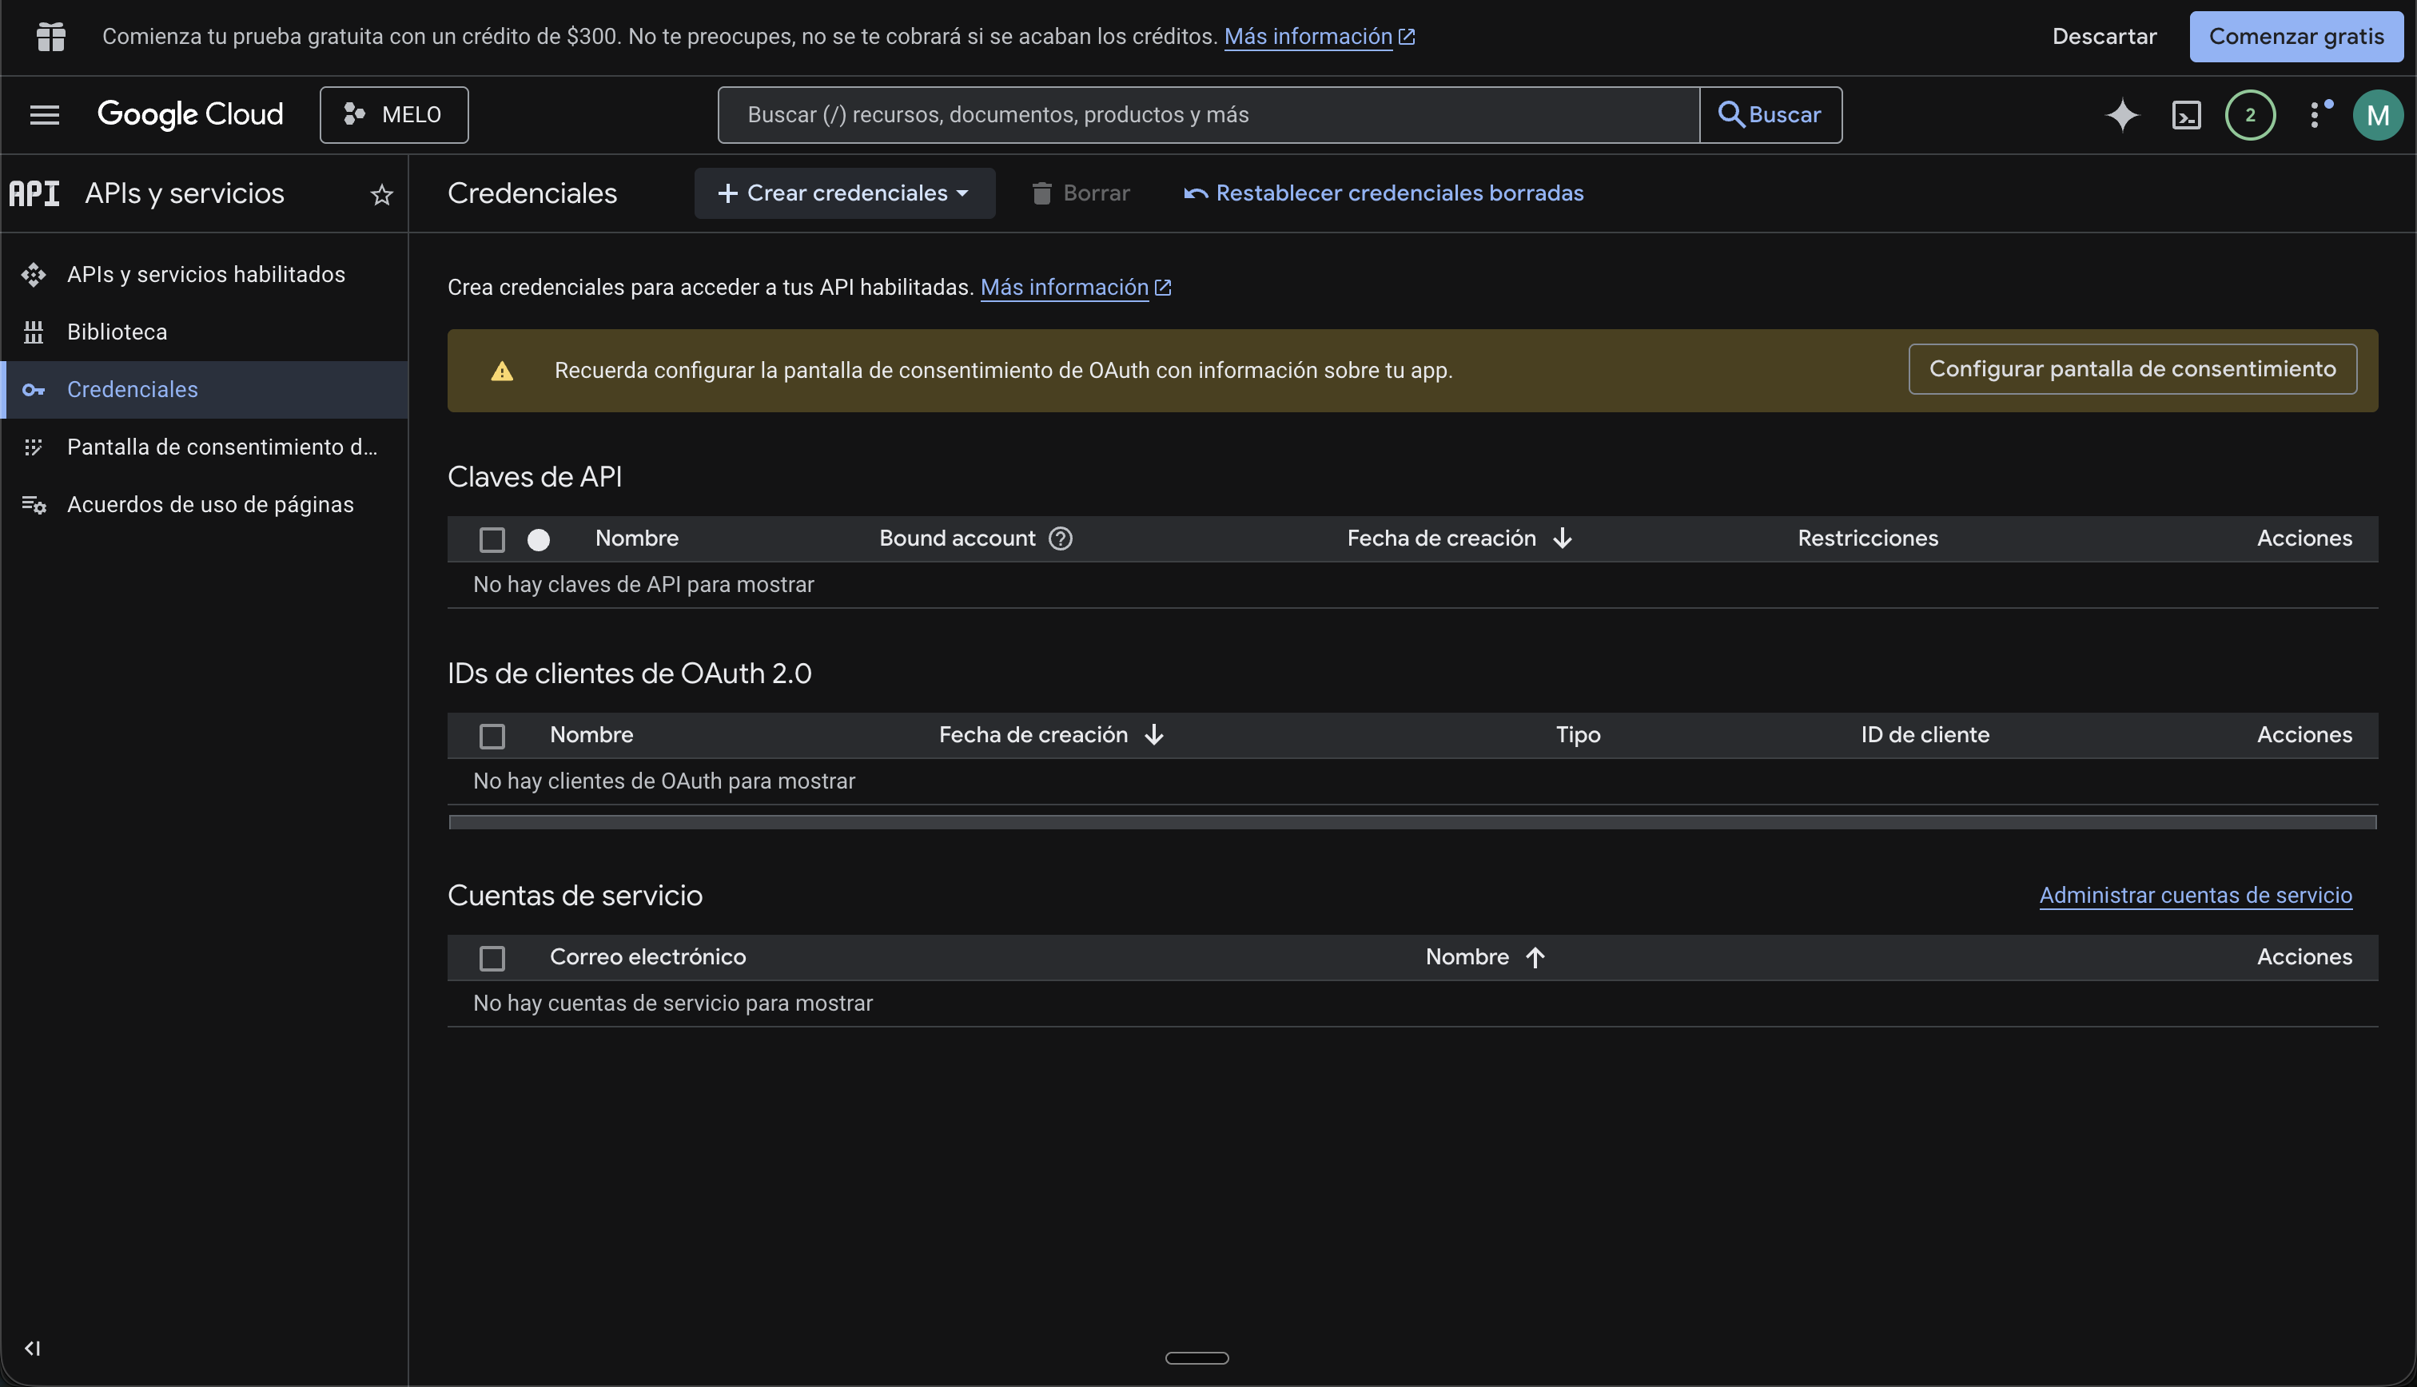Select all Cuentas de servicio rows
This screenshot has height=1387, width=2417.
[492, 957]
